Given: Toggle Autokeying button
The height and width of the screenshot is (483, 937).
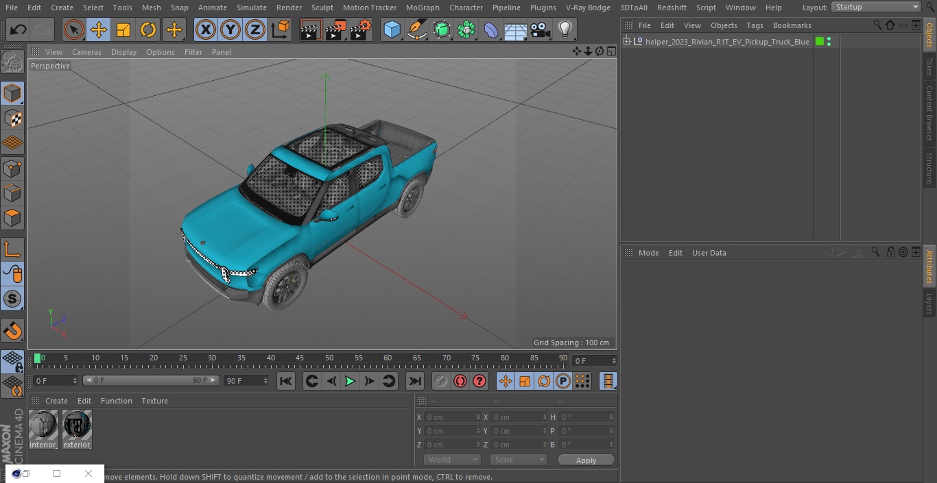Looking at the screenshot, I should (x=460, y=381).
